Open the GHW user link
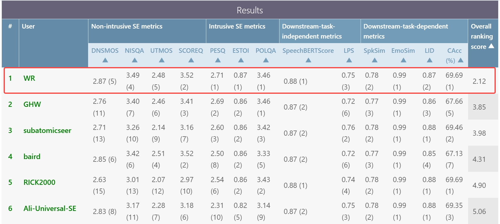Image resolution: width=500 pixels, height=224 pixels. pyautogui.click(x=32, y=104)
